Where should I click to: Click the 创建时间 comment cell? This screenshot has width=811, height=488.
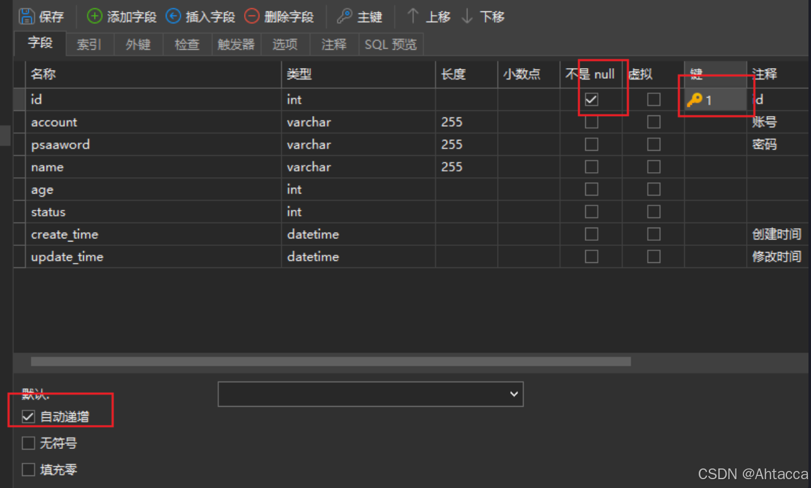pyautogui.click(x=778, y=235)
